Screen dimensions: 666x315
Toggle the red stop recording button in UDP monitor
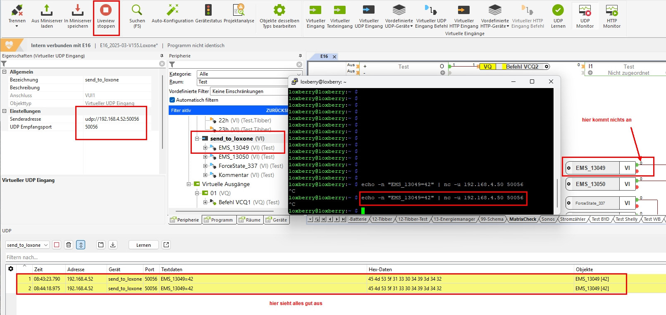pos(57,245)
